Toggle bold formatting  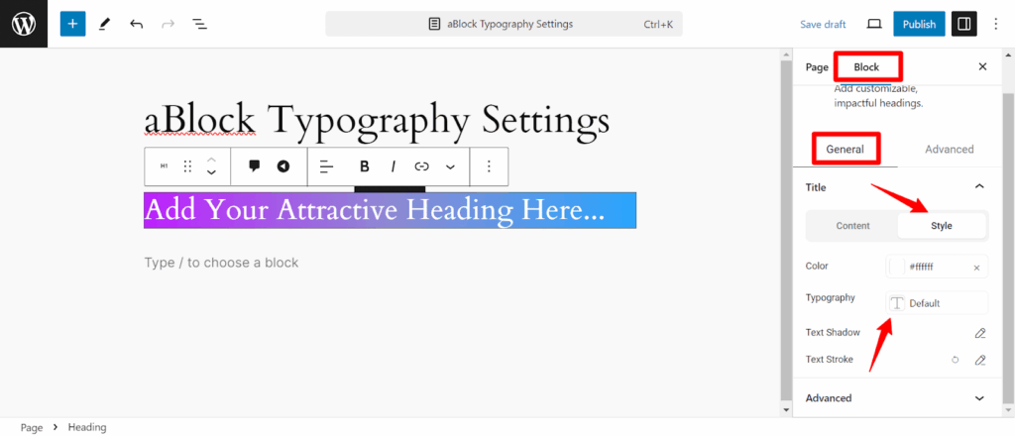point(365,166)
